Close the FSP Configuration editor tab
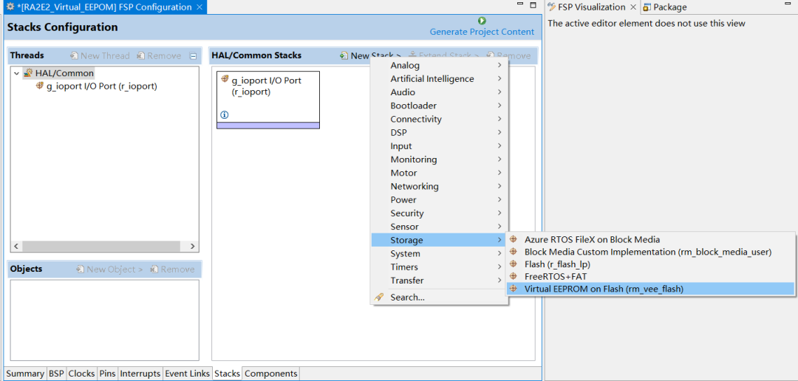798x381 pixels. pyautogui.click(x=199, y=7)
